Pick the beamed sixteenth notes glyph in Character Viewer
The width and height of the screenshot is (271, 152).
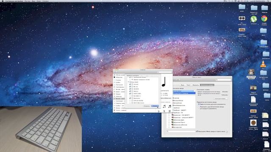(x=170, y=106)
